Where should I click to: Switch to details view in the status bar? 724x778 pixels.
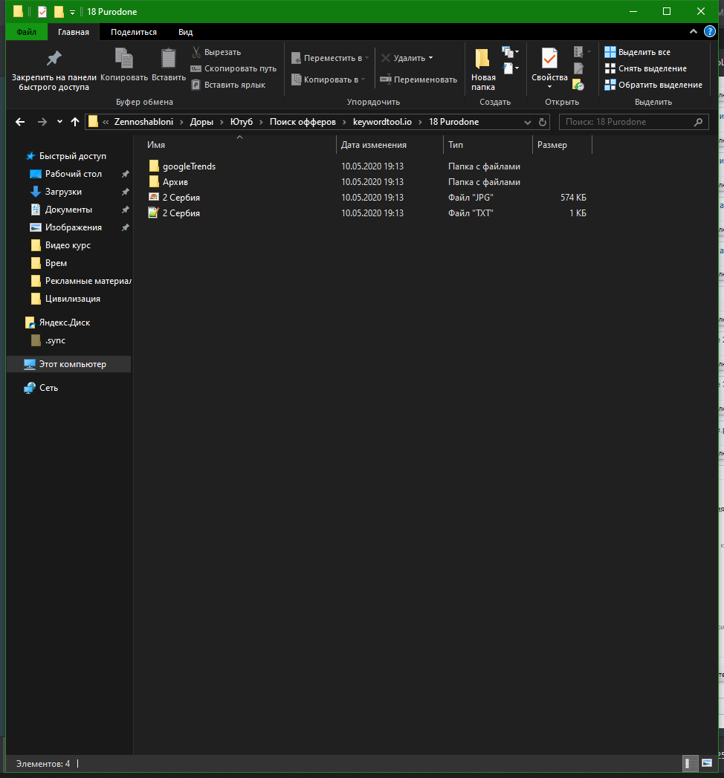click(x=690, y=763)
